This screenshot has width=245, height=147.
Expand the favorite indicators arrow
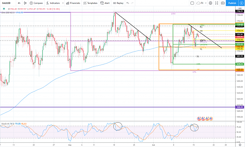point(63,3)
